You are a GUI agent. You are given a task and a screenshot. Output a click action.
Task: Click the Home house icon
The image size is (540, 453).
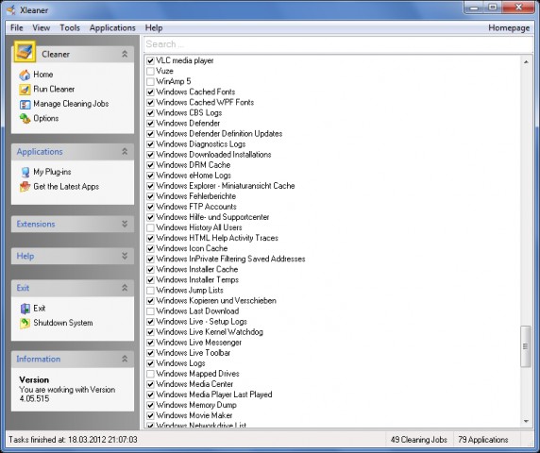(x=25, y=75)
